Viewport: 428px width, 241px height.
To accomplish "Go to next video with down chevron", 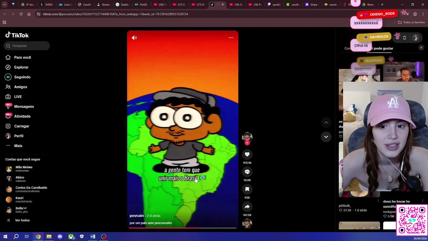I will (326, 137).
